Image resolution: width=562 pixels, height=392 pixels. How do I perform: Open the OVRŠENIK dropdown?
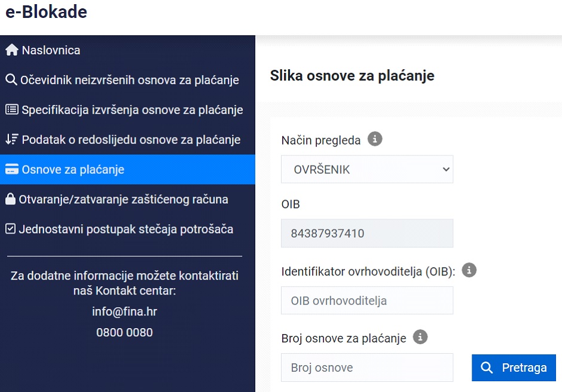(367, 170)
